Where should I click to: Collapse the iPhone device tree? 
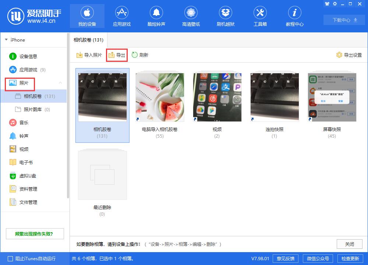[6, 40]
